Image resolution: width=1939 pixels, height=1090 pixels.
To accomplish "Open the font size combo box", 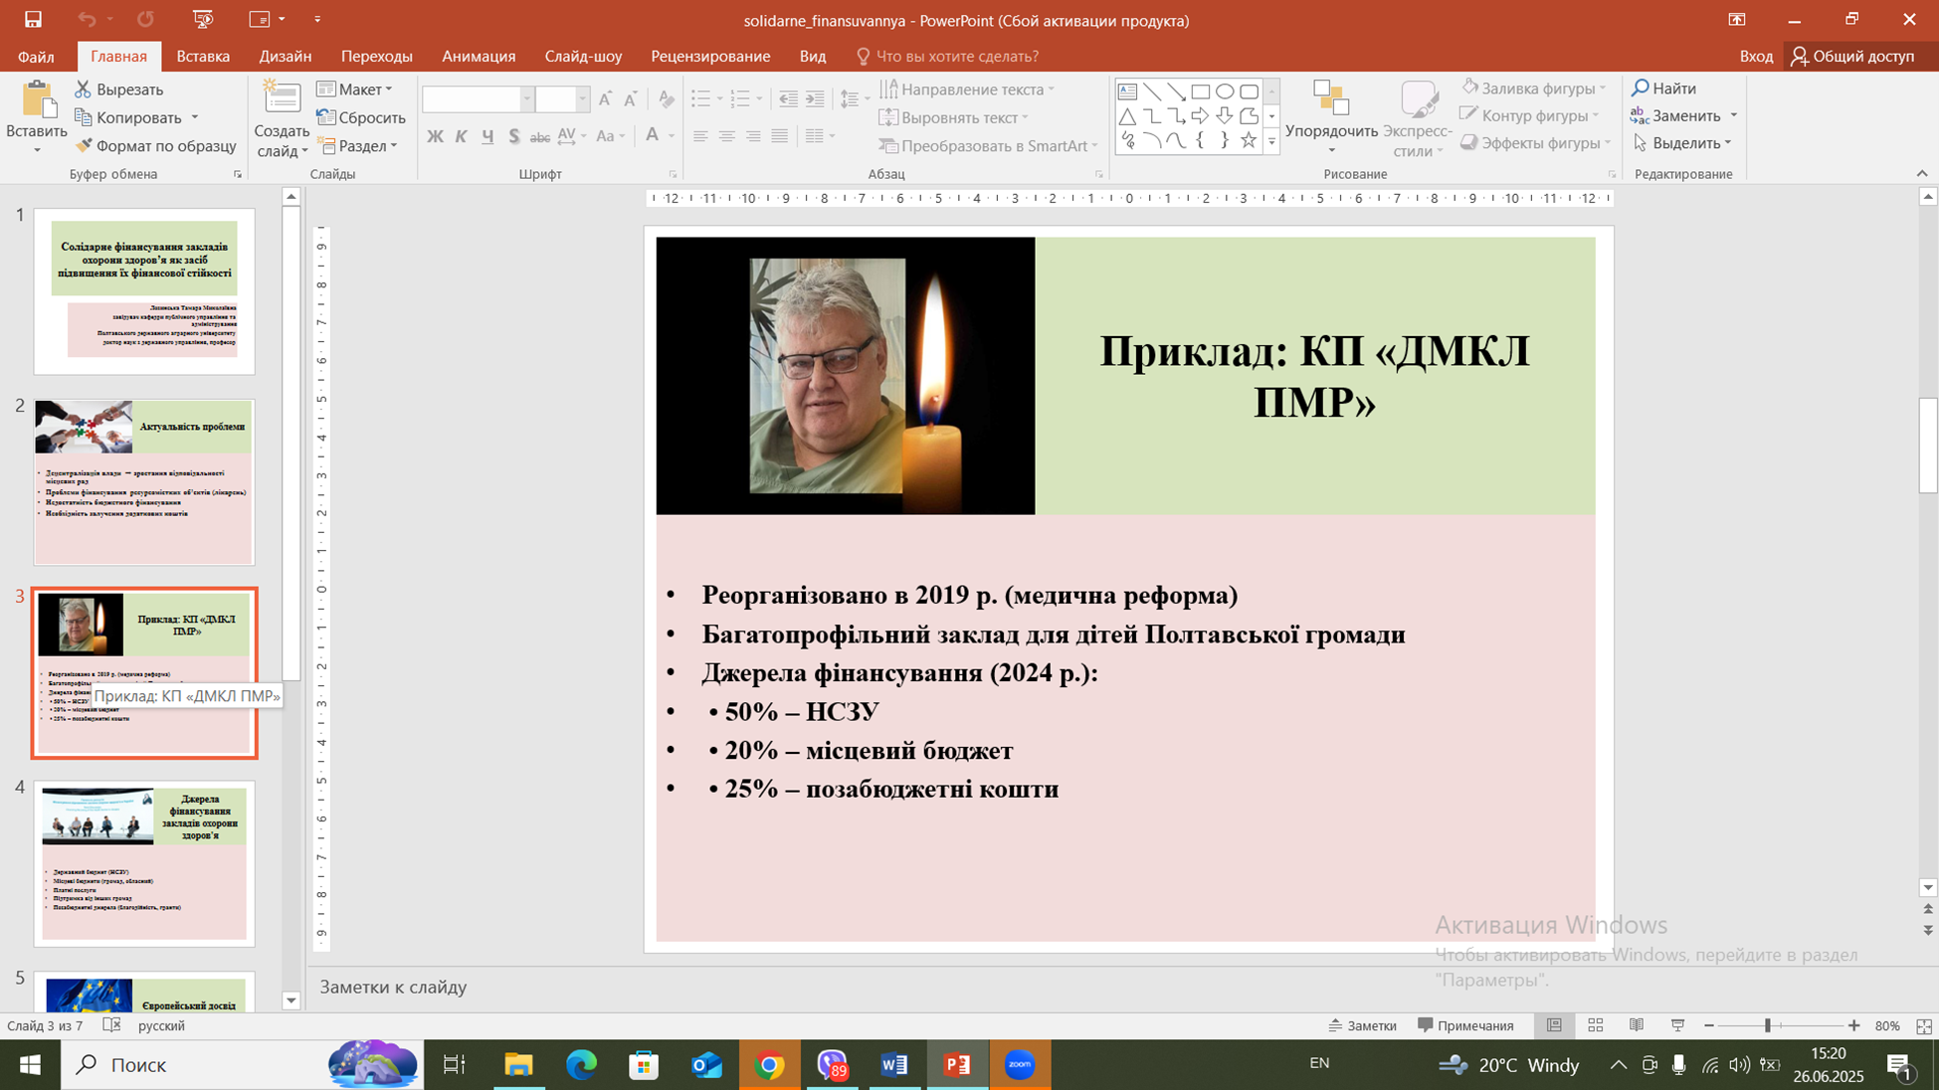I will coord(562,99).
